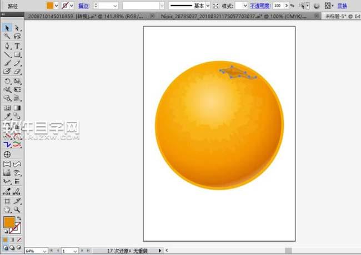361x255 pixels.
Task: Set paint mode to None
Action: click(x=19, y=240)
